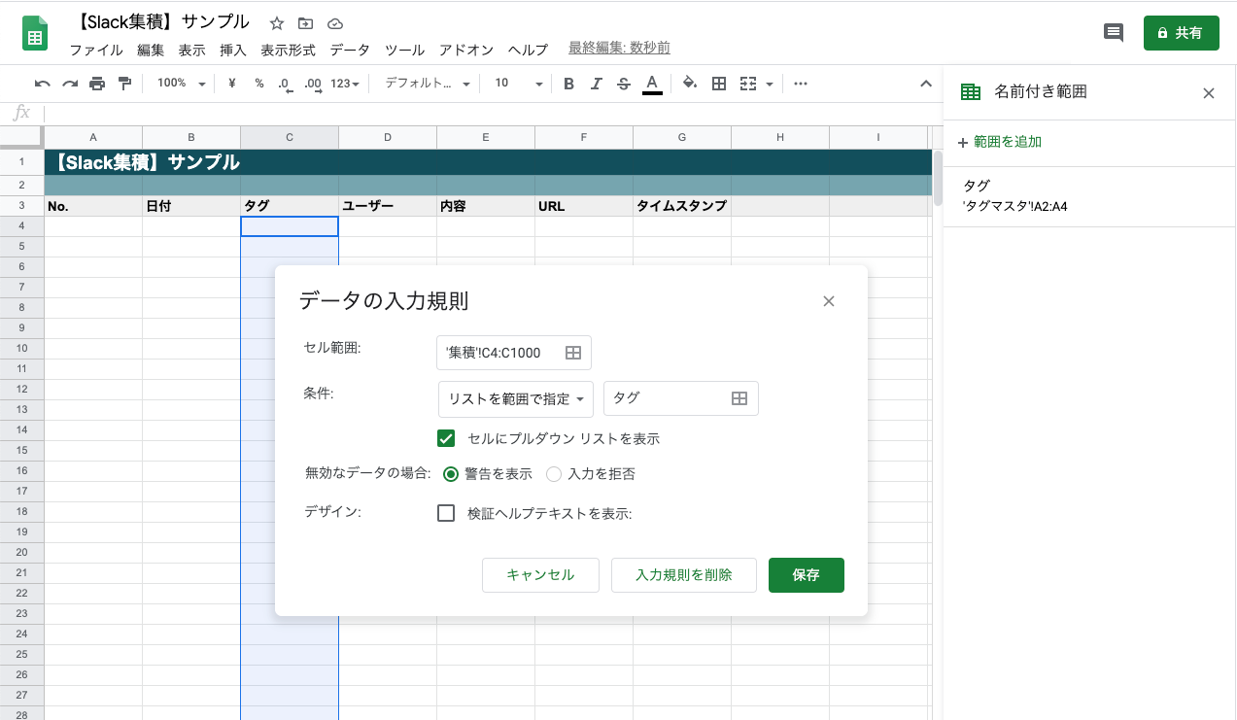Click the named ranges panel sheet icon
This screenshot has width=1237, height=720.
tap(971, 92)
